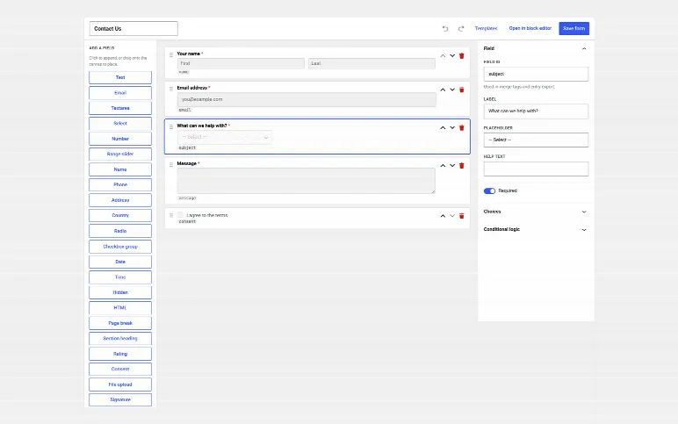The width and height of the screenshot is (678, 424).
Task: Edit the Field ID input 'subject'
Action: [x=536, y=75]
